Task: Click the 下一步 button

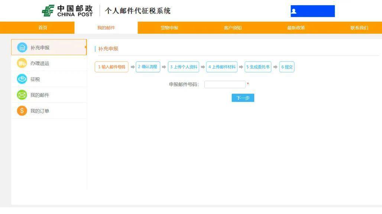Action: [243, 98]
